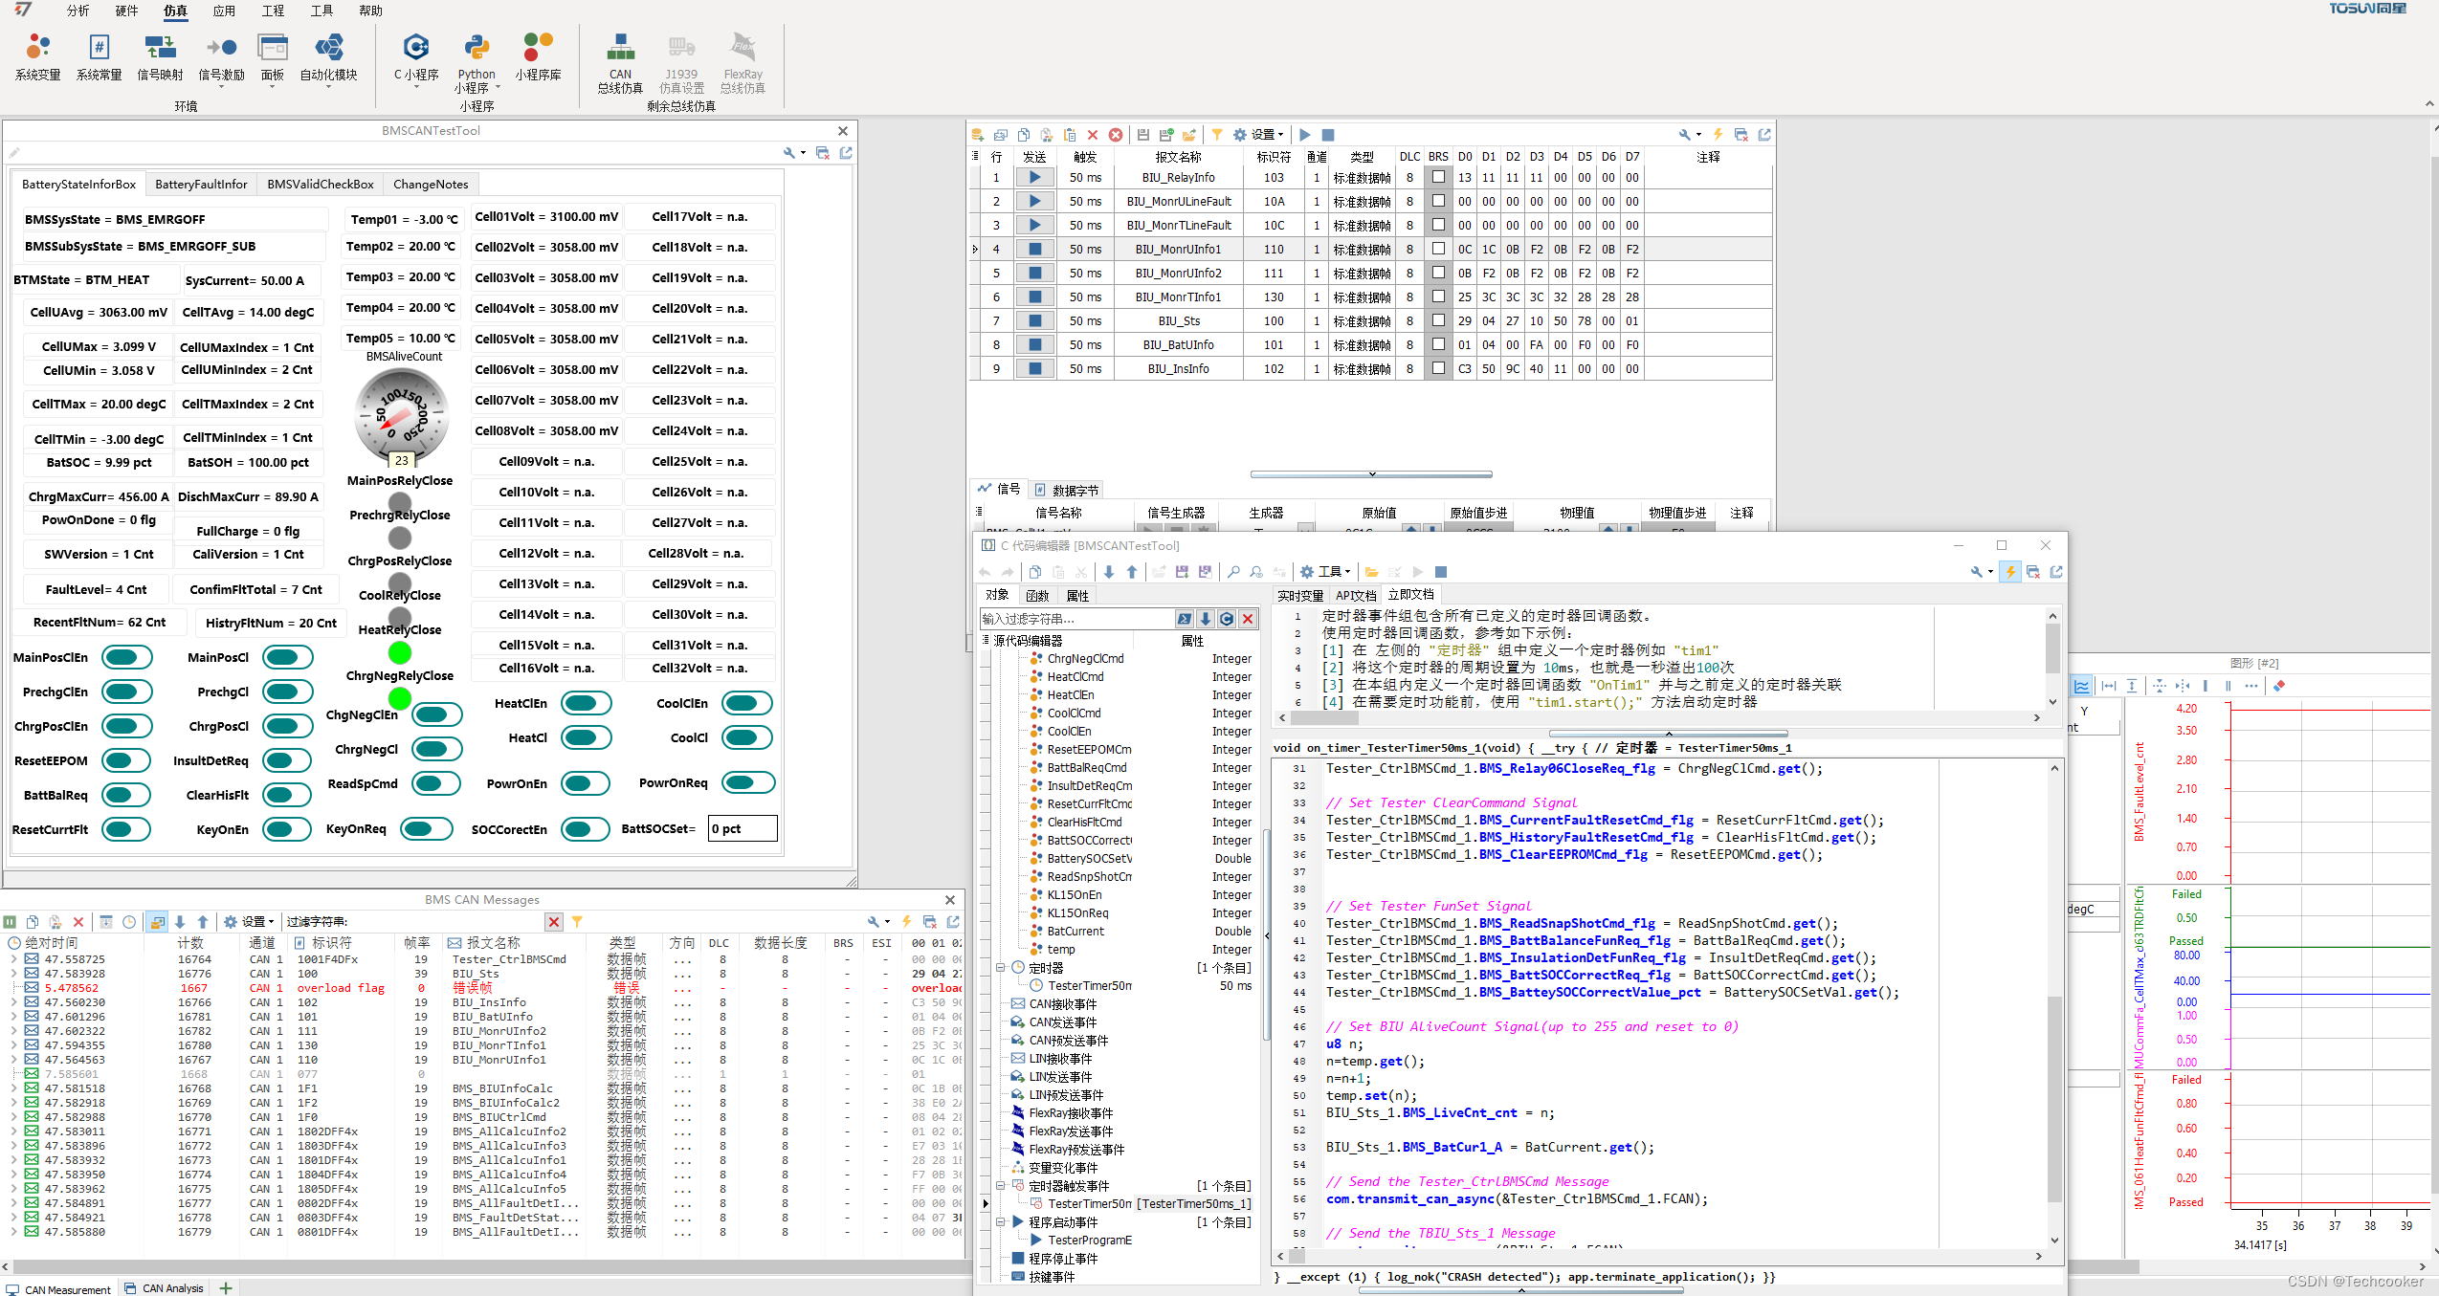Clear the filter in BMS CAN Messages
This screenshot has width=2439, height=1296.
(x=554, y=921)
